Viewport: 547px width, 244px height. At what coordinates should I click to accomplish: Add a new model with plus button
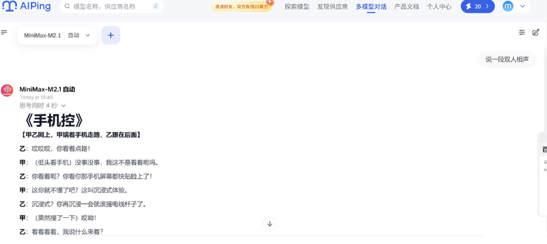click(x=110, y=35)
